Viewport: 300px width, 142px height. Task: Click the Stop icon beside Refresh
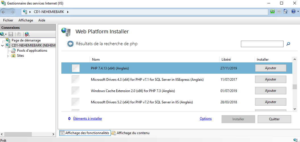click(x=279, y=12)
